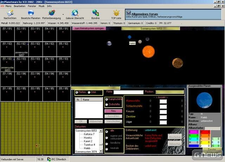The image size is (225, 162).
Task: Open Flottenbewegung toolbar icon
Action: (52, 13)
